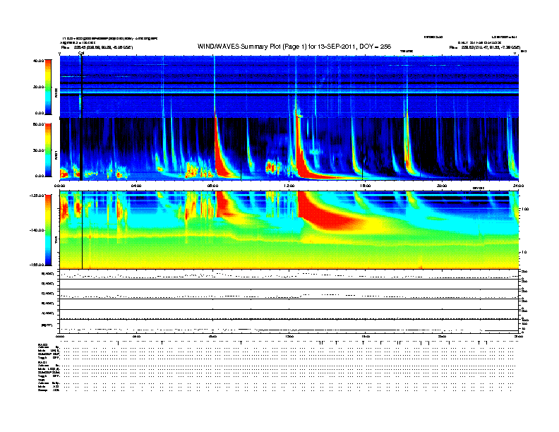Click the 16:00 tick label below the RAD1 spectrogram

[366, 186]
